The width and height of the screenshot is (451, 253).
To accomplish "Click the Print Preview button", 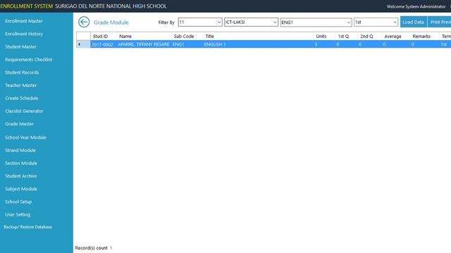I will (440, 22).
